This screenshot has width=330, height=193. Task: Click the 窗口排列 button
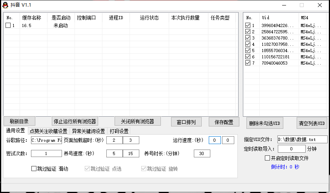[x=186, y=122]
